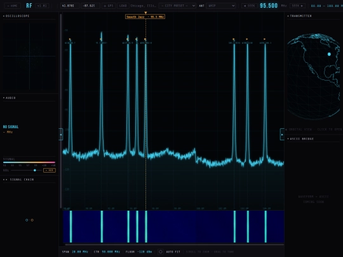Toggle the Auto Fit checkbox
The width and height of the screenshot is (343, 257).
click(160, 252)
